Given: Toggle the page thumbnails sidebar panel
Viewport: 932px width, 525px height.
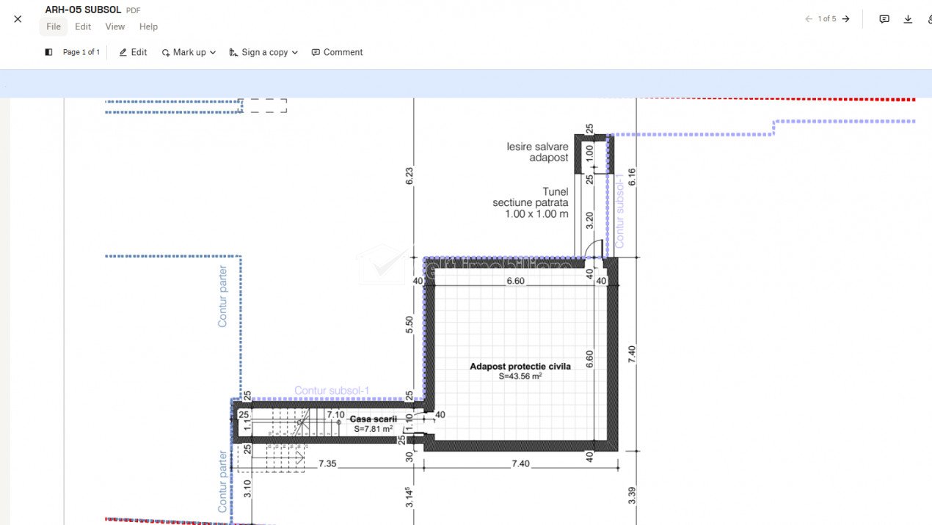Looking at the screenshot, I should [48, 52].
